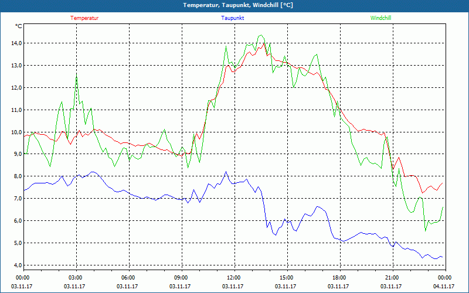
Task: Click the 12,0 y-axis value
Action: point(16,87)
